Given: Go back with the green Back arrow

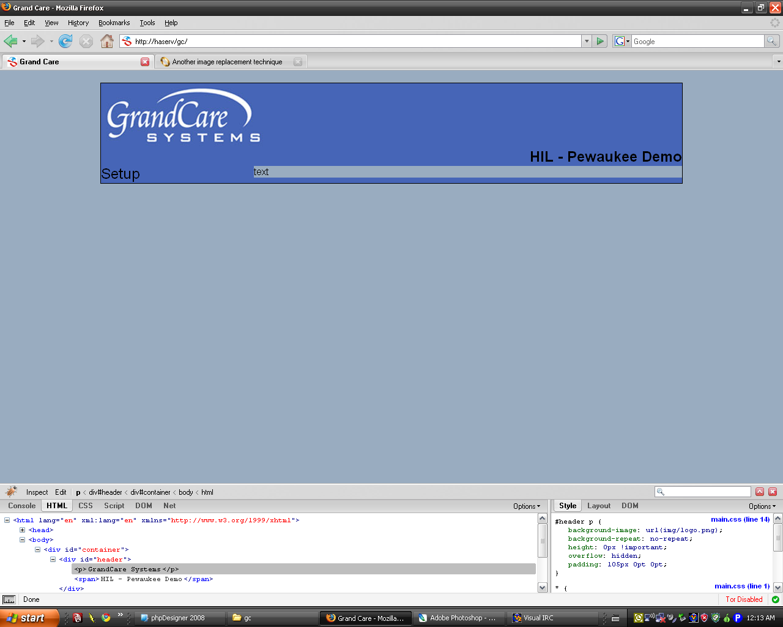Looking at the screenshot, I should (x=10, y=41).
